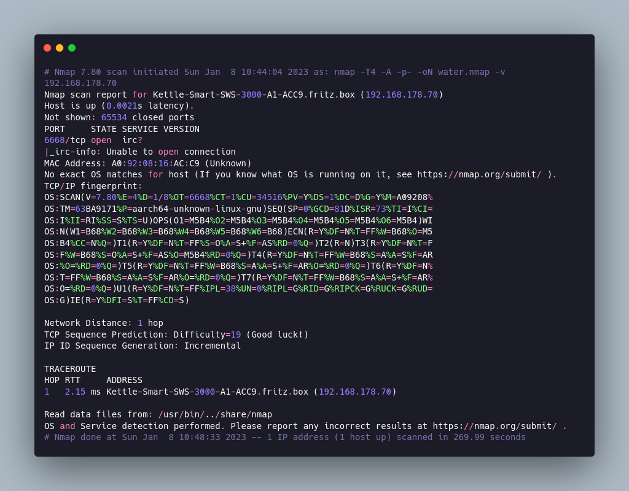Click the red close window dot

[47, 48]
